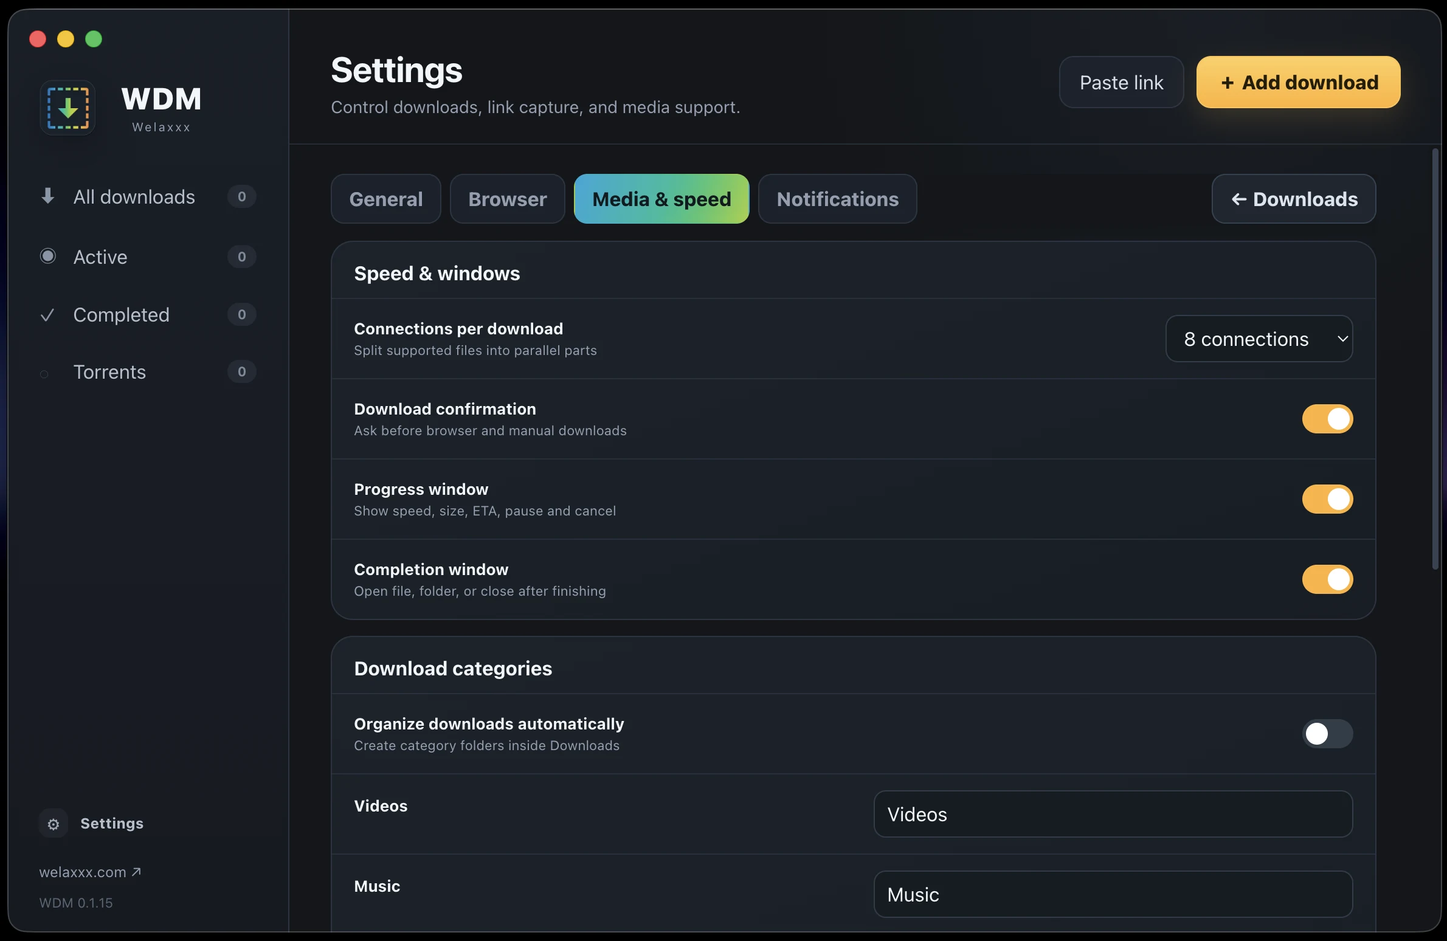The height and width of the screenshot is (941, 1447).
Task: Click the Torrents count badge
Action: coord(241,371)
